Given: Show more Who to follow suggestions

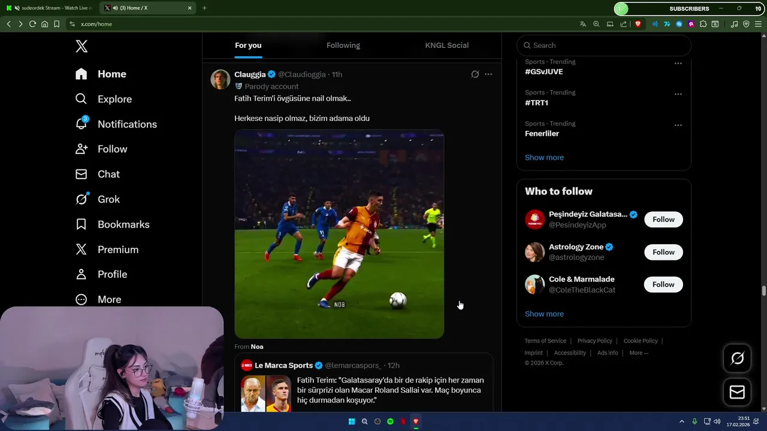Looking at the screenshot, I should pyautogui.click(x=544, y=314).
